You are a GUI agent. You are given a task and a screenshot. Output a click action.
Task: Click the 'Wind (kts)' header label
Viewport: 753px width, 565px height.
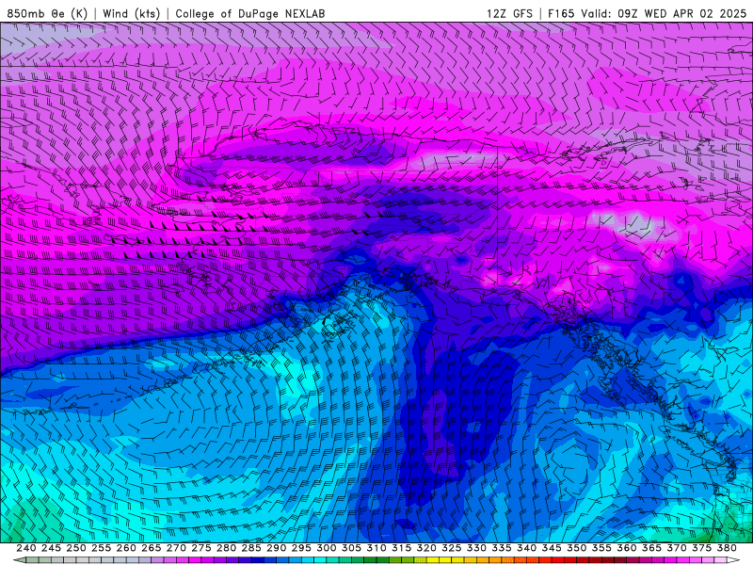coord(131,13)
